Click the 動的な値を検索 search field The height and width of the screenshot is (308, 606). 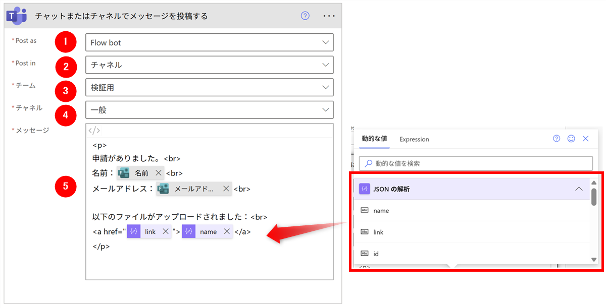click(x=476, y=163)
